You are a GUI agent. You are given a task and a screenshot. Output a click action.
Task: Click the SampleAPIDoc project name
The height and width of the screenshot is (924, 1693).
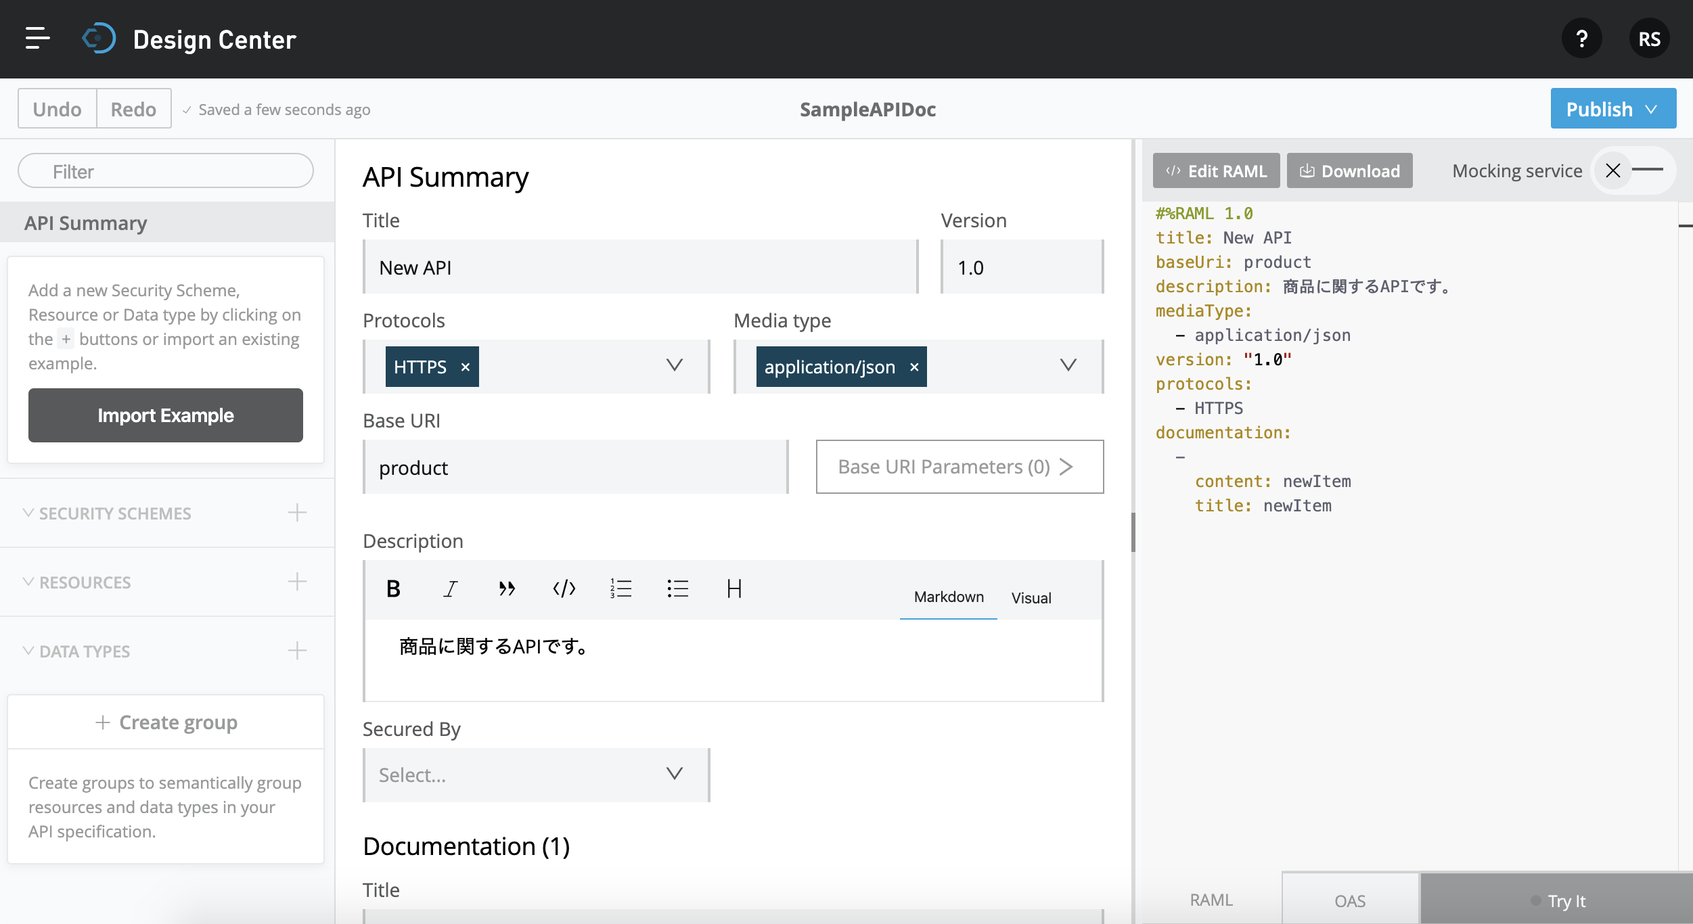pyautogui.click(x=867, y=109)
